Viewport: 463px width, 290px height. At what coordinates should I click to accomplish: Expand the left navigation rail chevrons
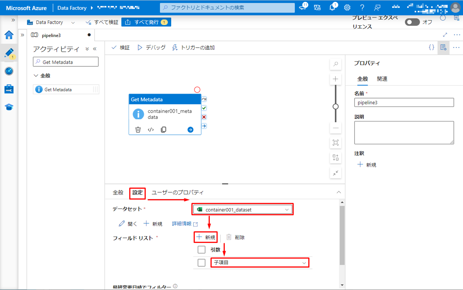13,20
